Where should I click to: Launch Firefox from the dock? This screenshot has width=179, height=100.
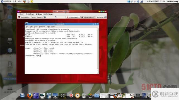[30, 96]
